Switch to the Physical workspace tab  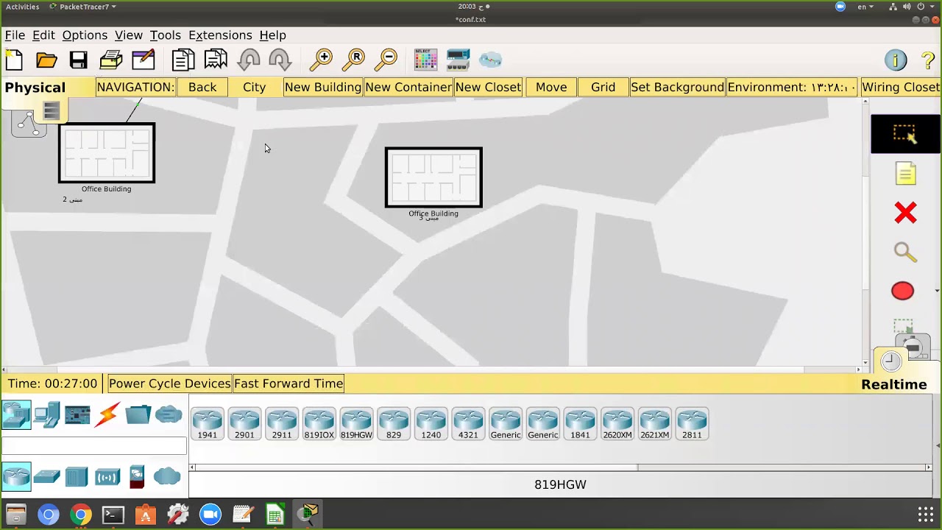(x=35, y=88)
